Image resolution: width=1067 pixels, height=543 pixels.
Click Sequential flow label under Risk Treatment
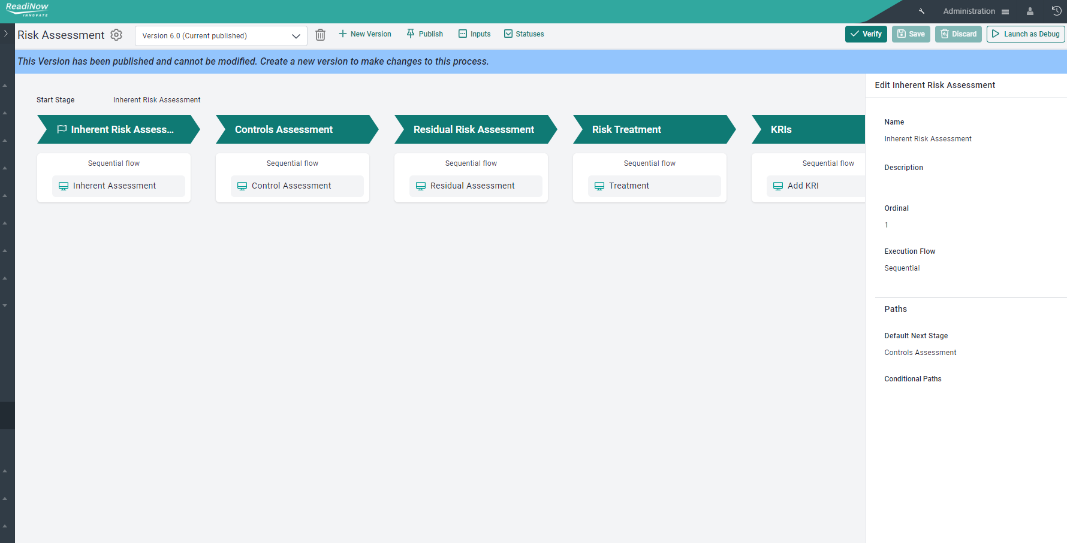click(650, 163)
